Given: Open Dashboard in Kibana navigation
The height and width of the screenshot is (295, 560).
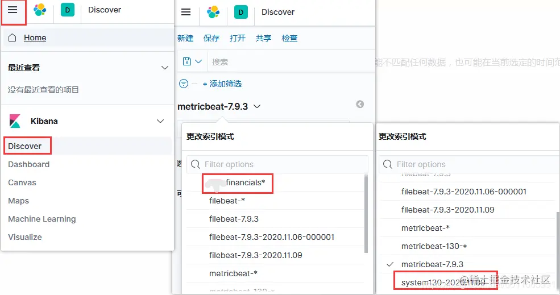Looking at the screenshot, I should tap(28, 164).
